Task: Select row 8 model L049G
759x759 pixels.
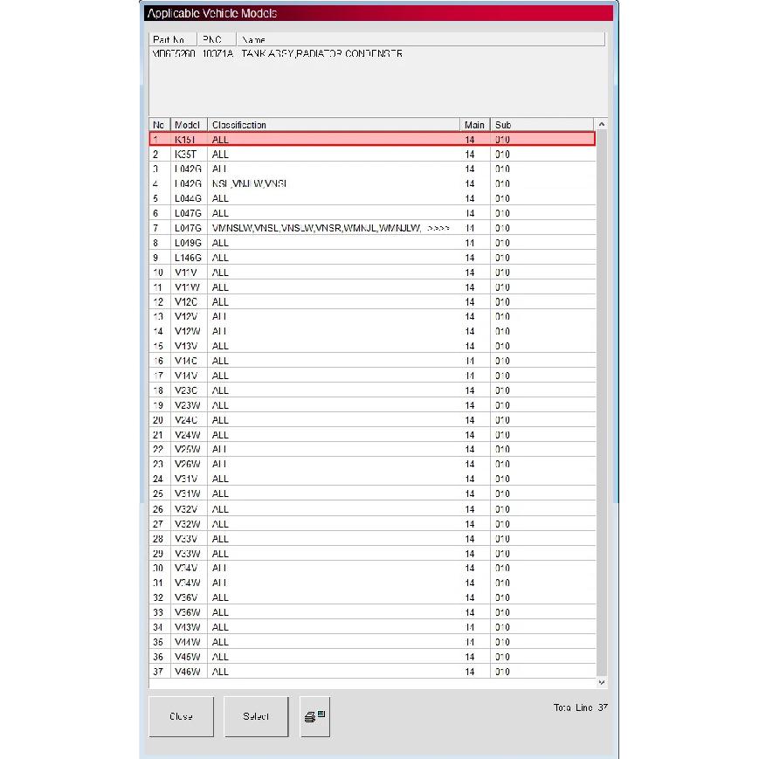Action: (x=372, y=243)
